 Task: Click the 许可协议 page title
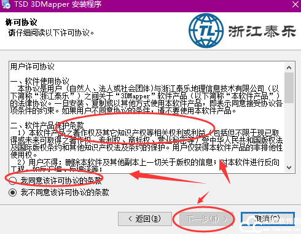(21, 22)
